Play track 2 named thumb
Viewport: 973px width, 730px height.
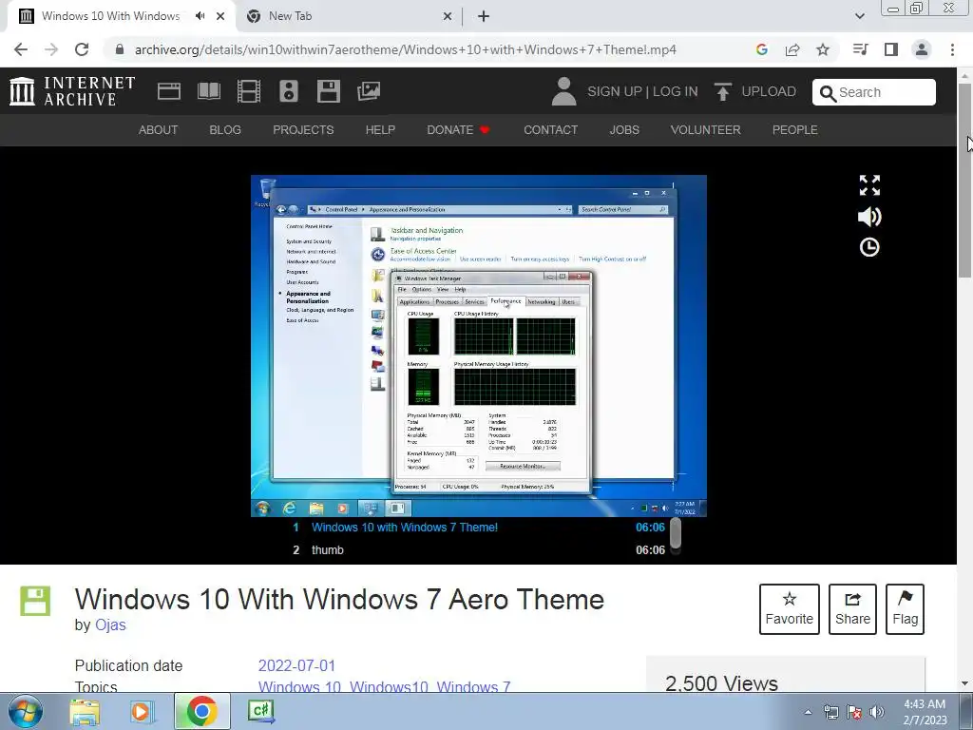pyautogui.click(x=479, y=550)
